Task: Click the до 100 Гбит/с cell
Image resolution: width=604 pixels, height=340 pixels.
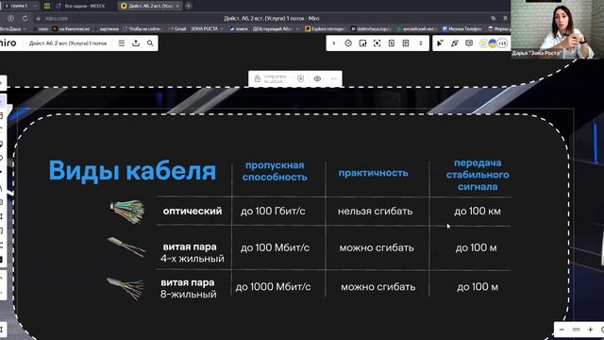Action: click(273, 212)
